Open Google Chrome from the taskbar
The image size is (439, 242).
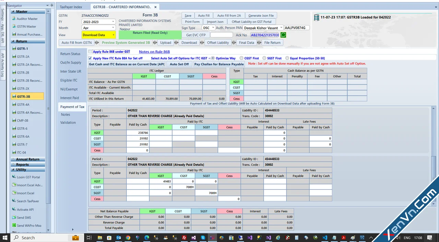point(128,238)
